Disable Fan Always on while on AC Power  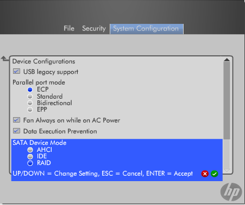pos(16,120)
